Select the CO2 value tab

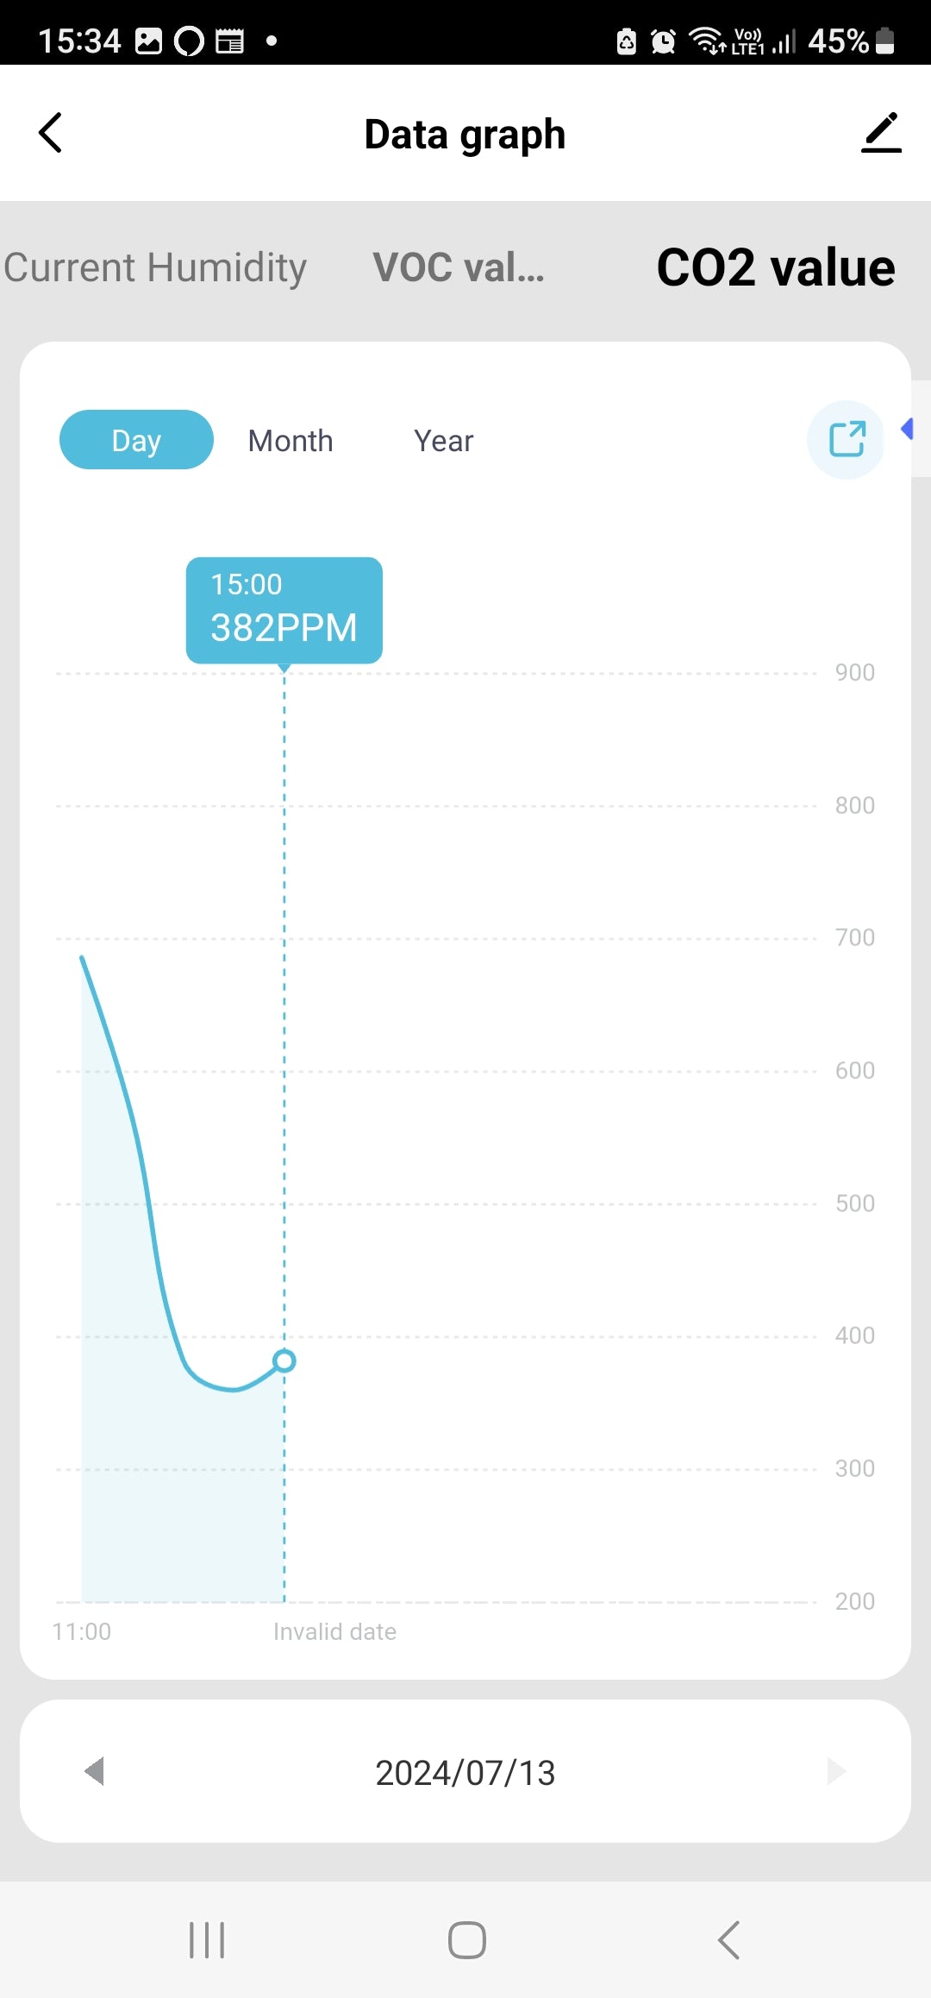pos(776,267)
